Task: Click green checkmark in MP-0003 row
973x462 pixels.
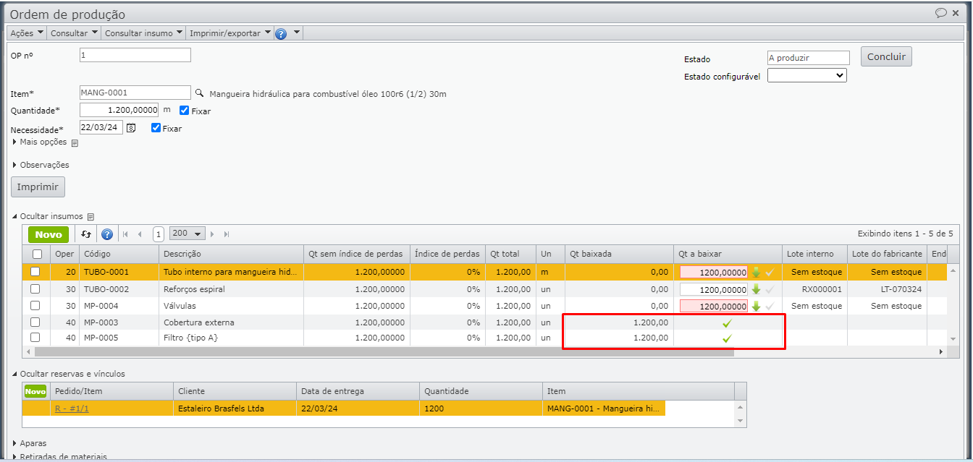Action: click(x=728, y=322)
